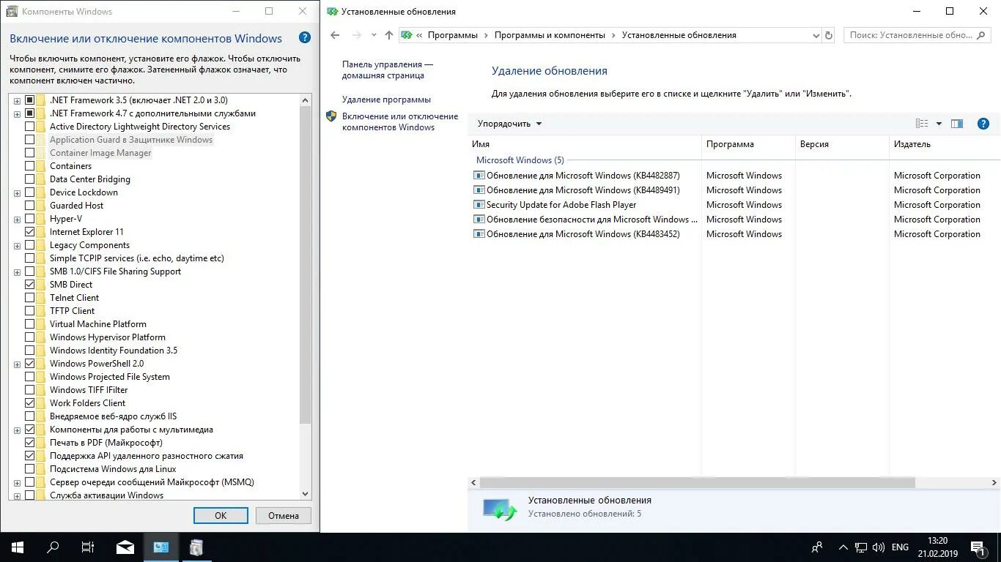Click the Control Panel taskbar button
Image resolution: width=1001 pixels, height=562 pixels.
pos(161,547)
